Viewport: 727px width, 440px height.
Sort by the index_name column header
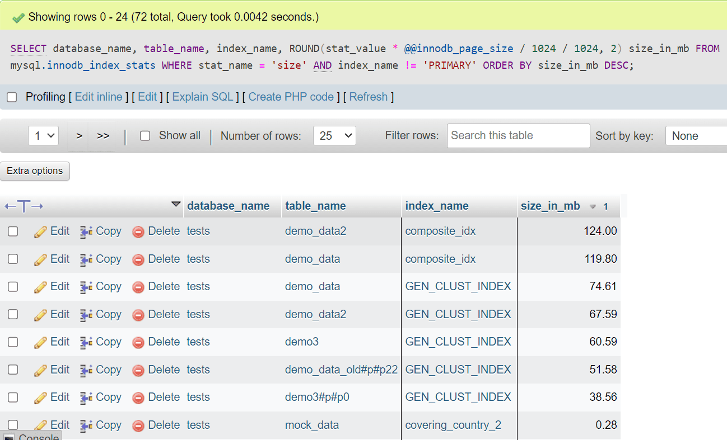click(x=437, y=206)
